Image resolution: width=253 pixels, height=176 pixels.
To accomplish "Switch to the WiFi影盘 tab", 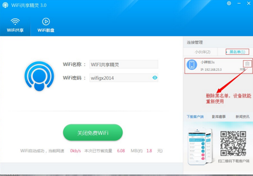I will pyautogui.click(x=46, y=25).
